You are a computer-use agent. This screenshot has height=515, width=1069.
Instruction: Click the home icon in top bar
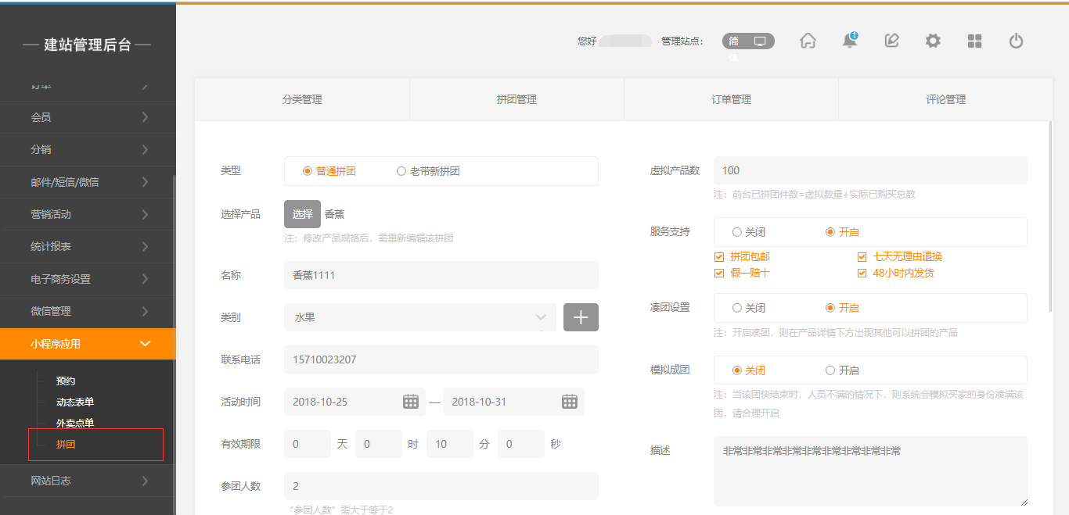coord(808,41)
